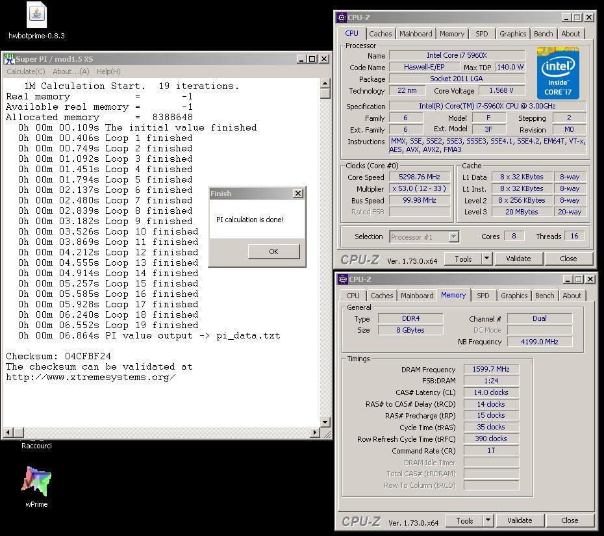The height and width of the screenshot is (536, 604).
Task: Click the DDR4 memory type field
Action: click(410, 318)
